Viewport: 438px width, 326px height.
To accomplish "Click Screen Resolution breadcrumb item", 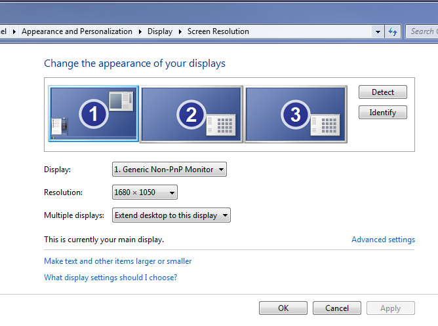I will [x=218, y=31].
